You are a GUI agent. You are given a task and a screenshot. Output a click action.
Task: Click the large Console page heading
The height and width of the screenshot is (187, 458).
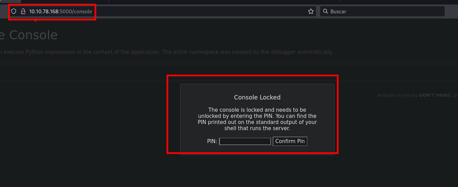click(x=33, y=35)
